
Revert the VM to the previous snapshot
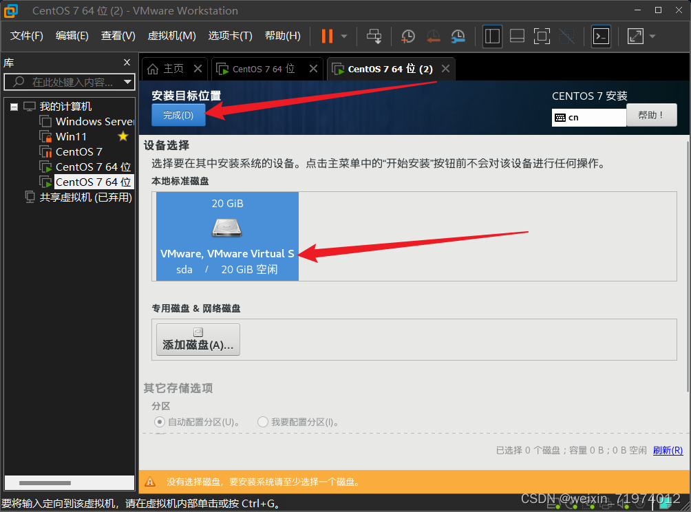pos(433,36)
